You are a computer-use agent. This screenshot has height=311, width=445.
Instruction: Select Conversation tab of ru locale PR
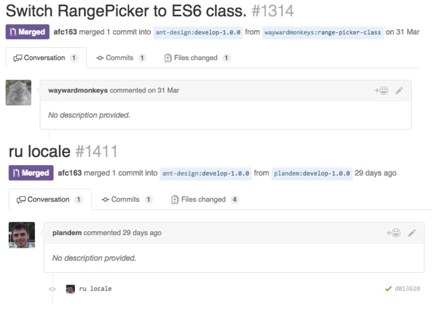click(48, 199)
